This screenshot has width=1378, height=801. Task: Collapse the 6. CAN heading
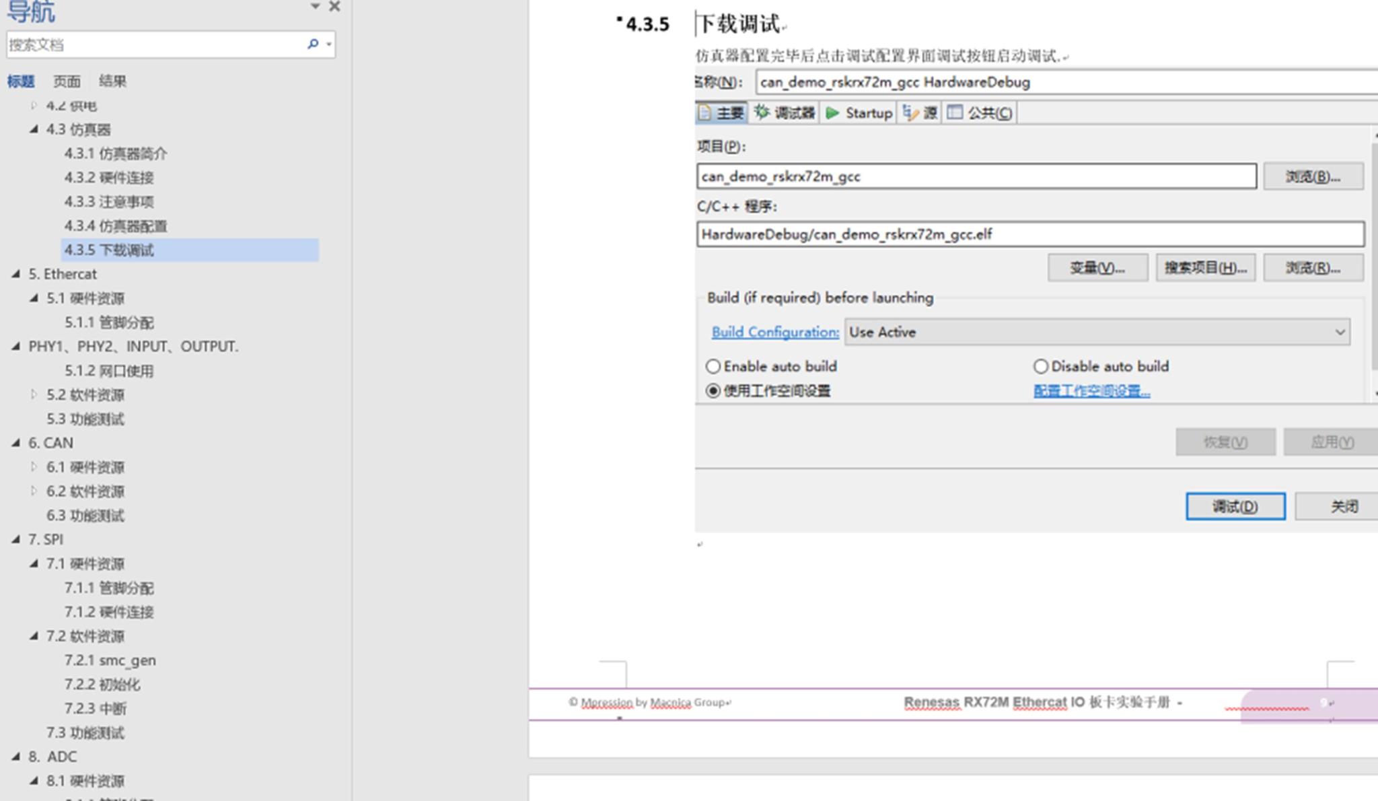point(16,442)
